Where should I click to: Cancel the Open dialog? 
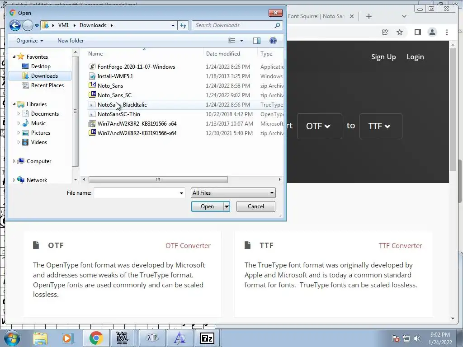tap(256, 206)
